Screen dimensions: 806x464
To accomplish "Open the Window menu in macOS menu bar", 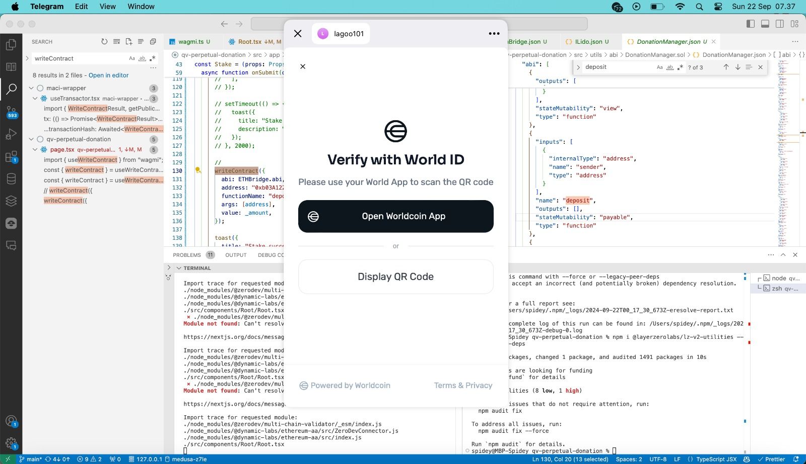I will [141, 7].
